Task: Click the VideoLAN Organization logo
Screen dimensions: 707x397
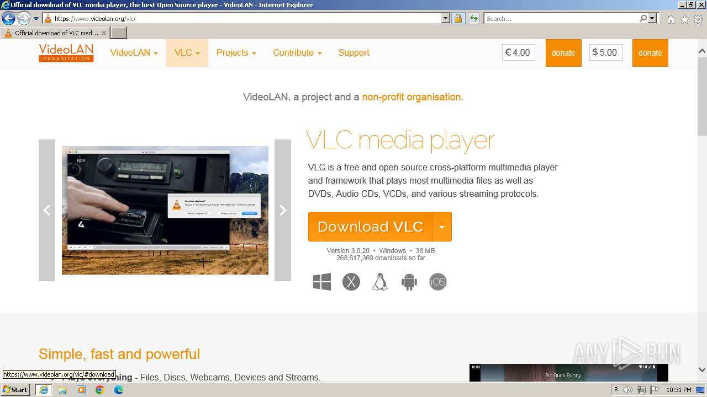Action: click(x=66, y=53)
